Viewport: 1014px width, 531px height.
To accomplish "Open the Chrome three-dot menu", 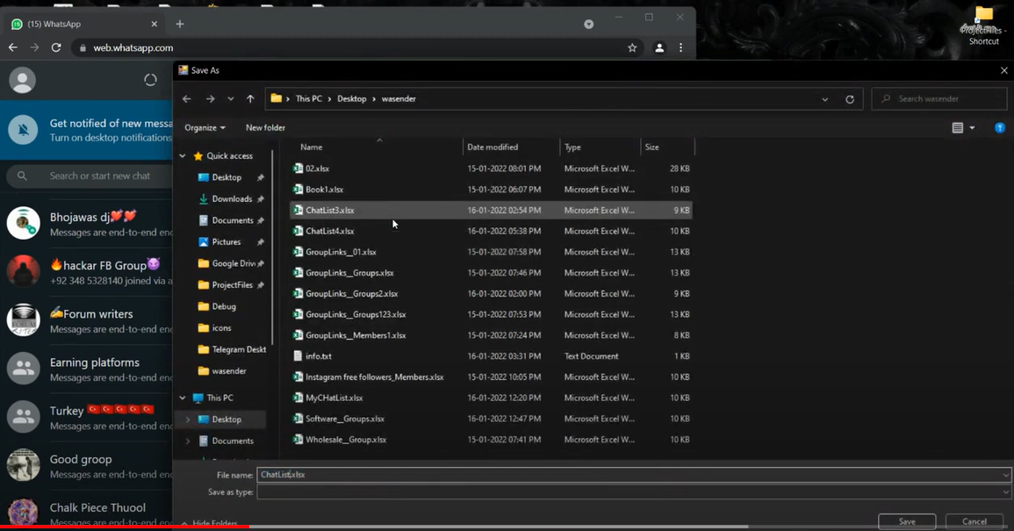I will pyautogui.click(x=680, y=48).
